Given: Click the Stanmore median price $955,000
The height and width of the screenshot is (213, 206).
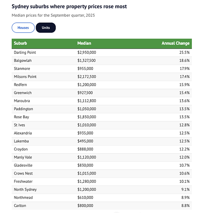Looking at the screenshot, I should pos(85,69).
